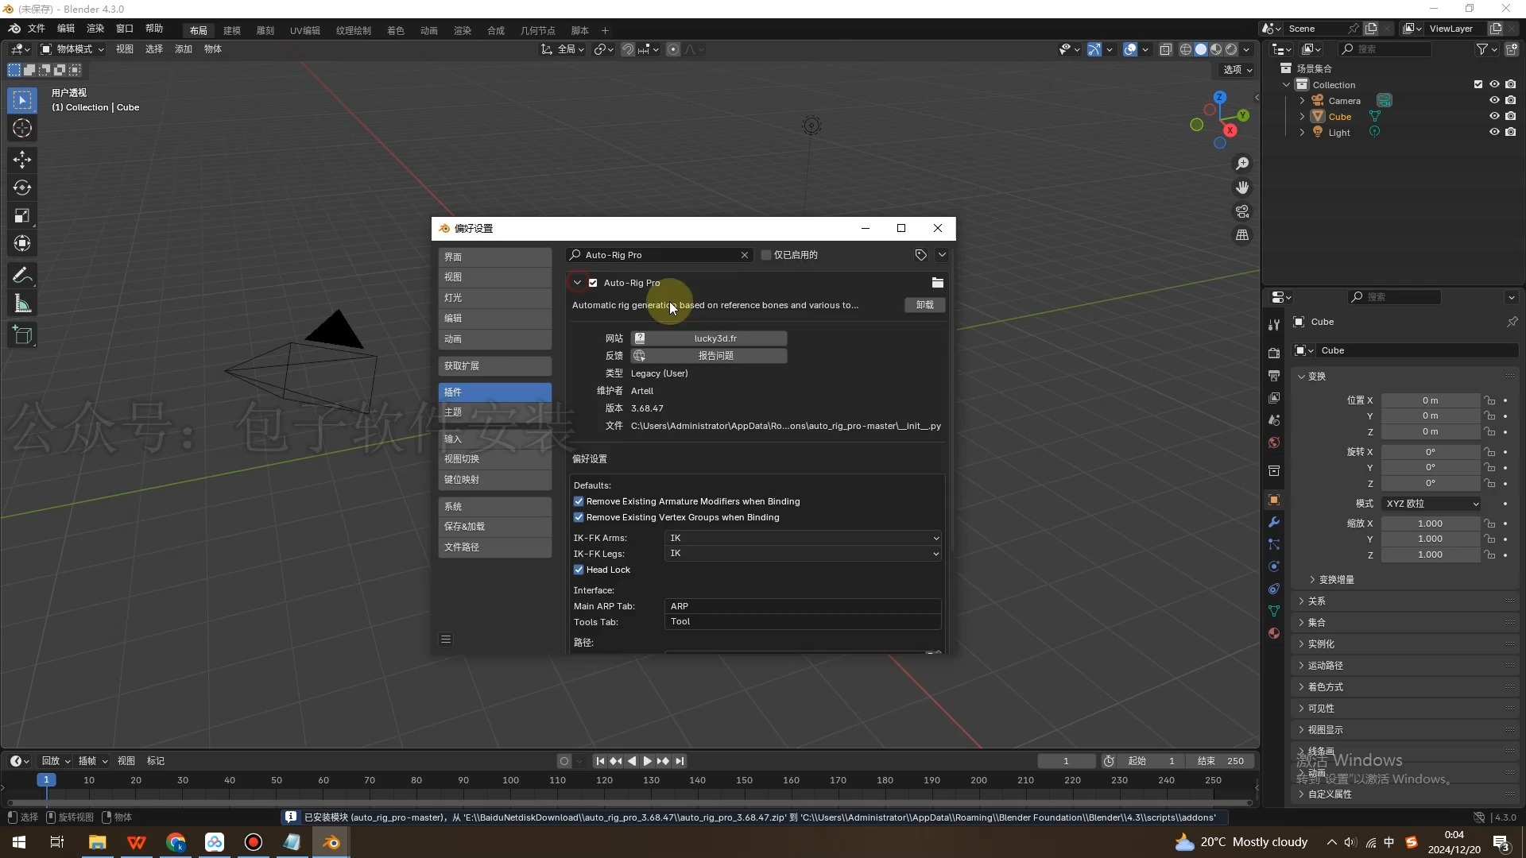Click the Location X value field
1526x858 pixels.
click(x=1430, y=400)
